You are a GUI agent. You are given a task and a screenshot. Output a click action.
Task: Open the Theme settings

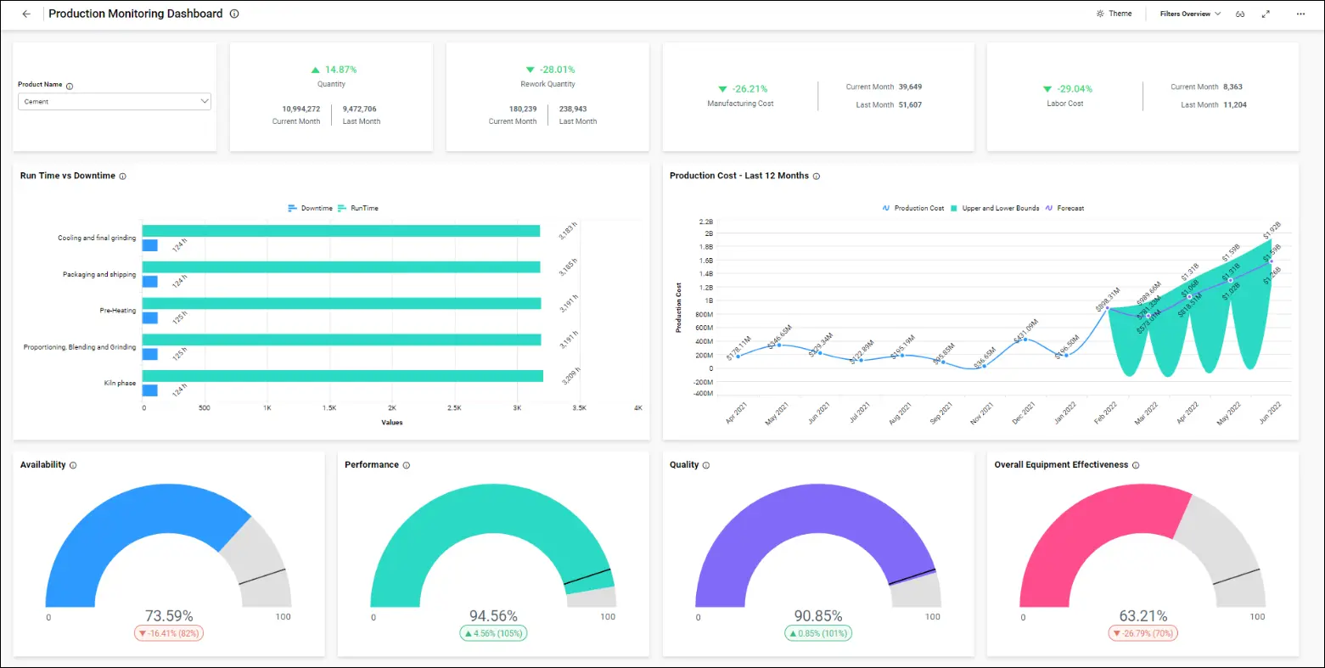coord(1114,14)
